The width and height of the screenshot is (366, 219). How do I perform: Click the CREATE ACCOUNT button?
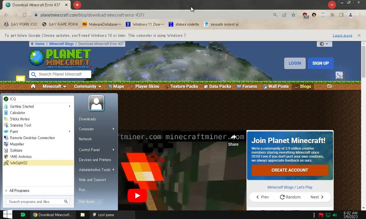click(x=290, y=170)
